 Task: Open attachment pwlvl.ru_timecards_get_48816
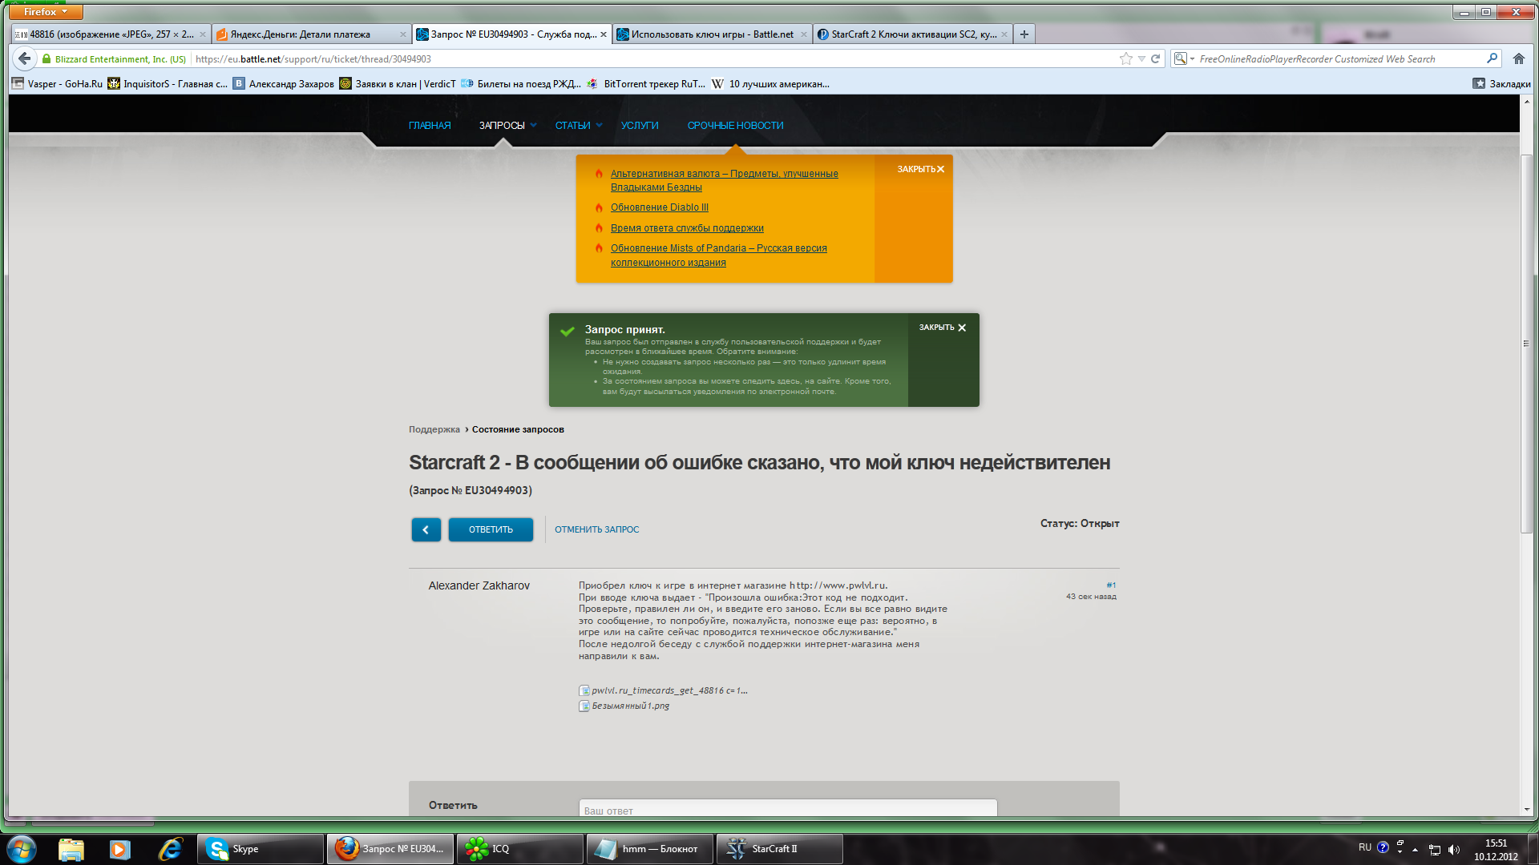click(x=664, y=690)
